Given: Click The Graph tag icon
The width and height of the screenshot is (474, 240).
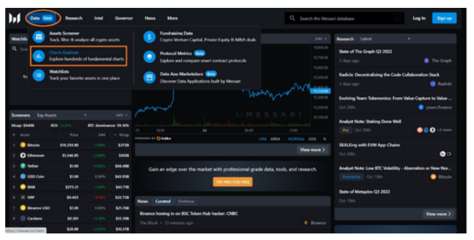Looking at the screenshot, I should [427, 60].
